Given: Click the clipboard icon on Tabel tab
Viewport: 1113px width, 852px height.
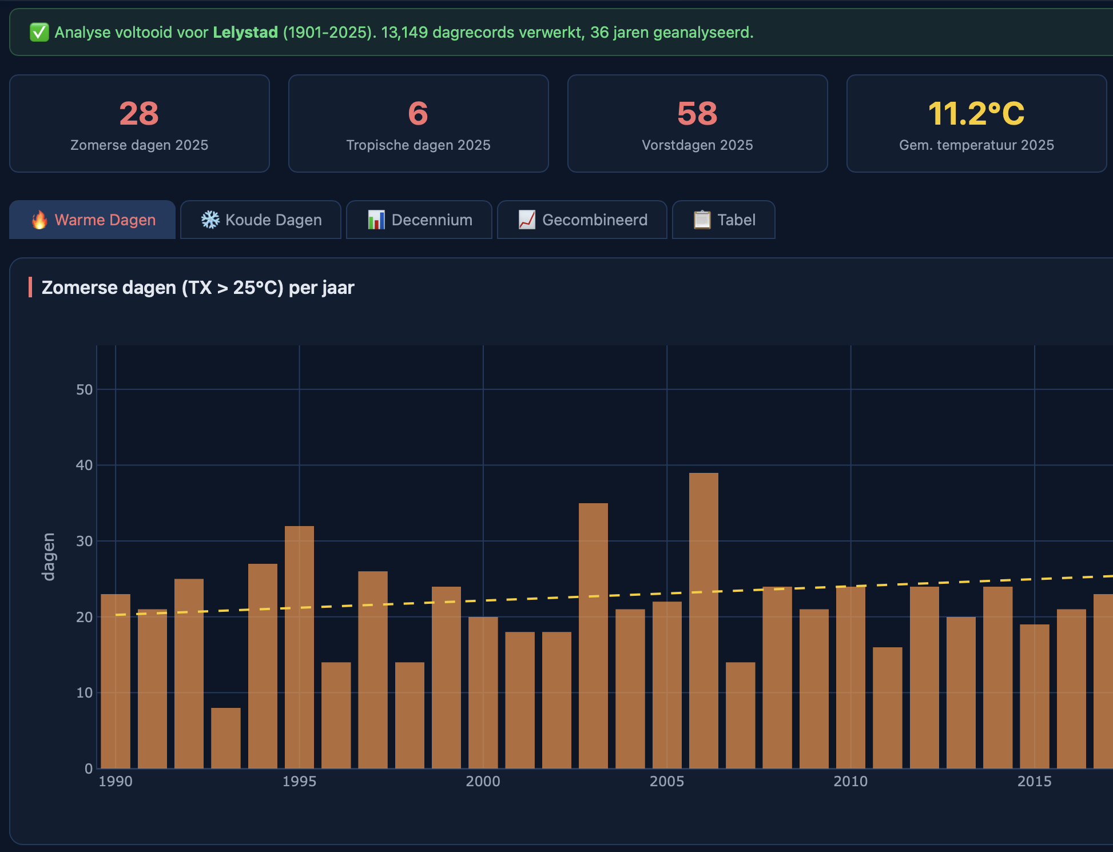Looking at the screenshot, I should (x=702, y=220).
